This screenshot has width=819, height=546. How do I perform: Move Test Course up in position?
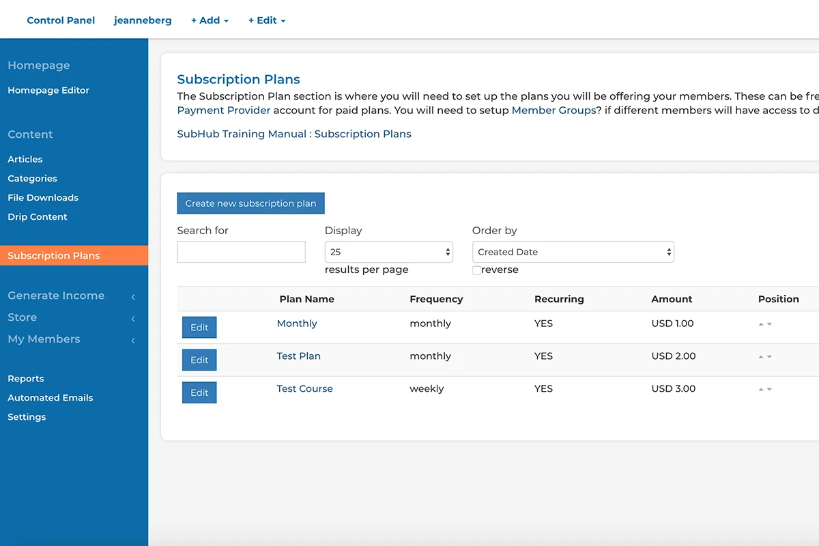761,390
